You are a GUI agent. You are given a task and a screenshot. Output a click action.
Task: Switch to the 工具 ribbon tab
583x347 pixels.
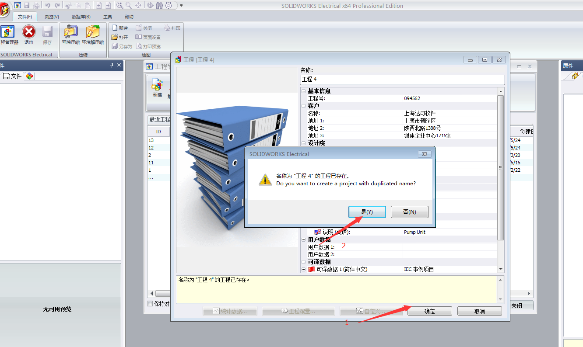click(108, 17)
